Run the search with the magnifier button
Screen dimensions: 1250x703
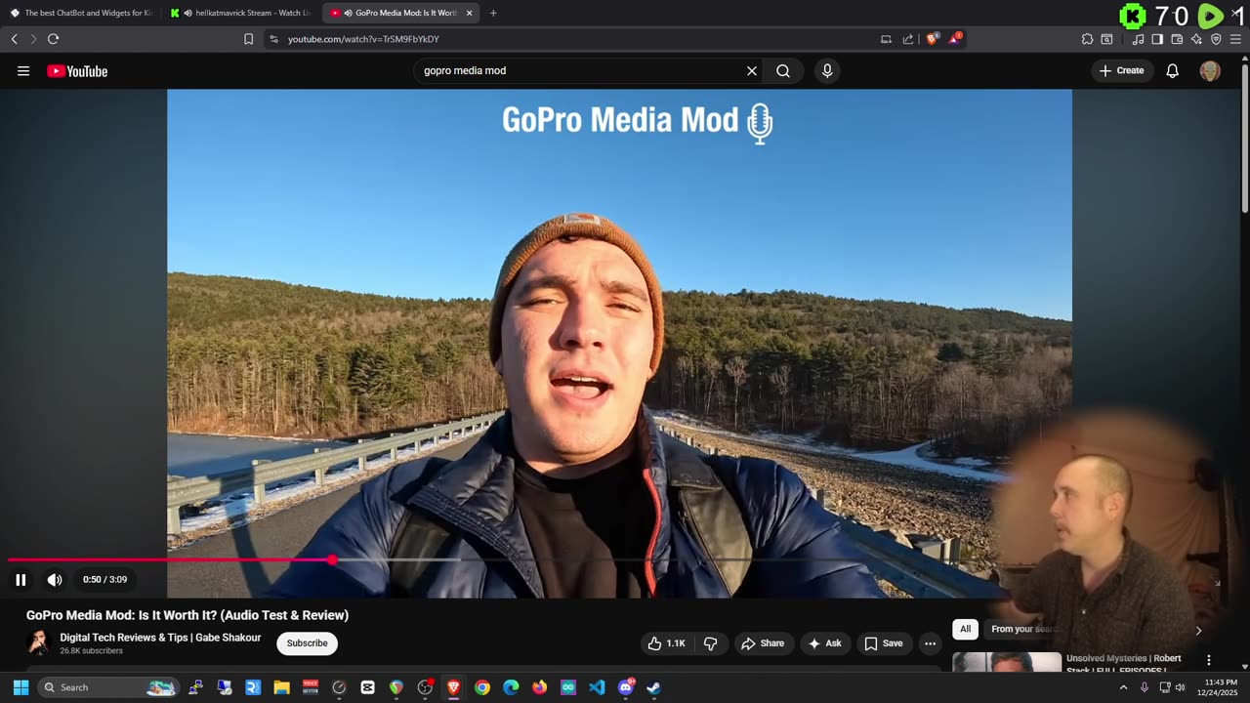click(783, 70)
